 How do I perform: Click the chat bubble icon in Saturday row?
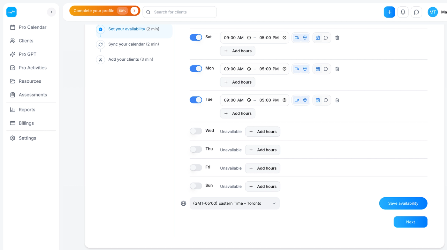[326, 38]
